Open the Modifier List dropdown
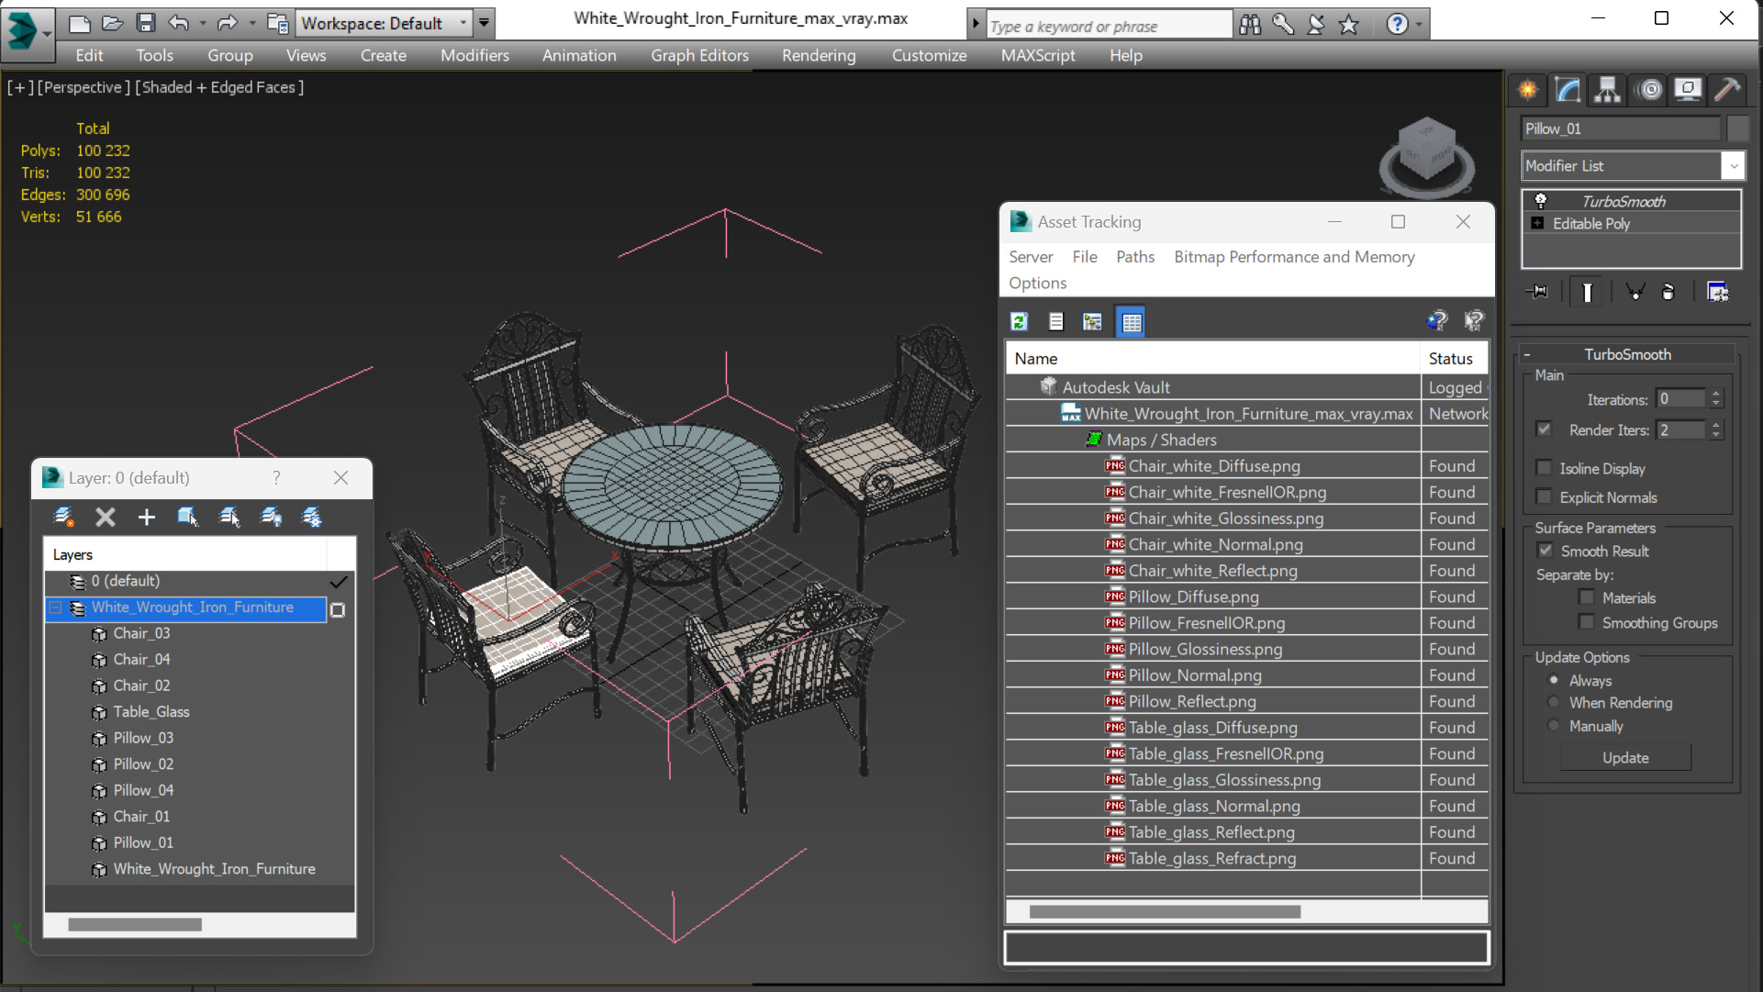 (1733, 166)
